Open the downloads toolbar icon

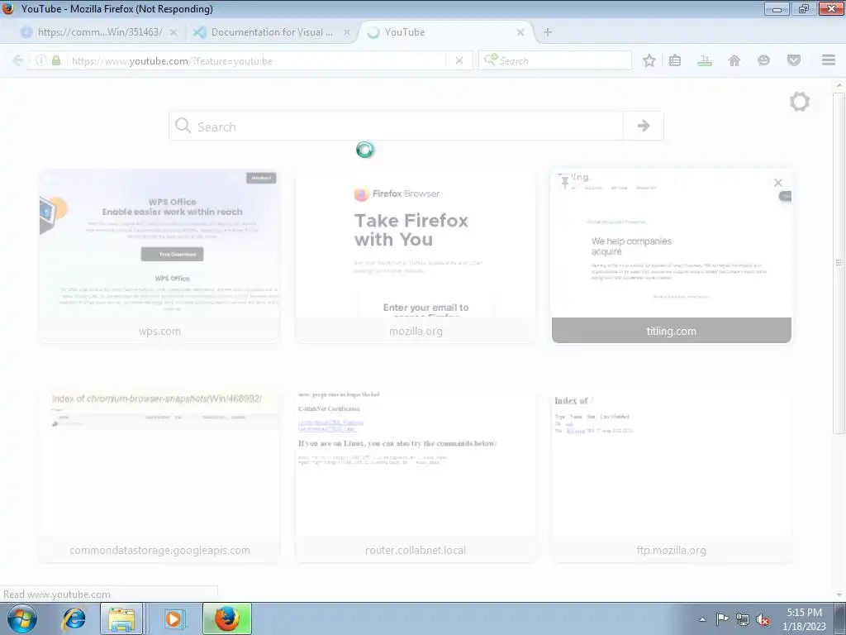click(x=704, y=60)
